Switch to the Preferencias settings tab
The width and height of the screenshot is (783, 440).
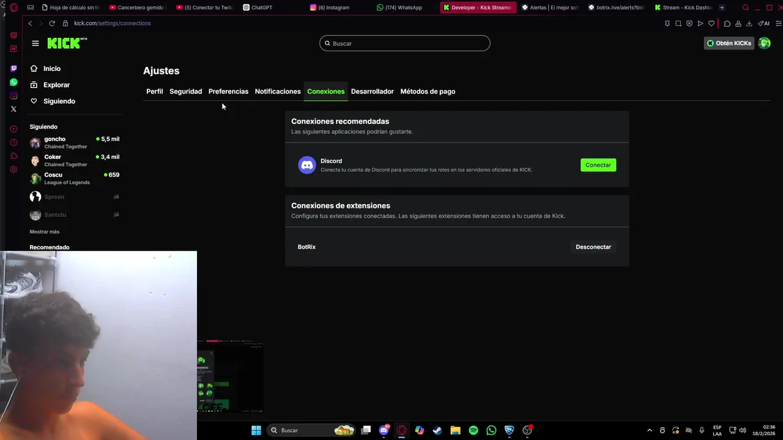click(228, 91)
